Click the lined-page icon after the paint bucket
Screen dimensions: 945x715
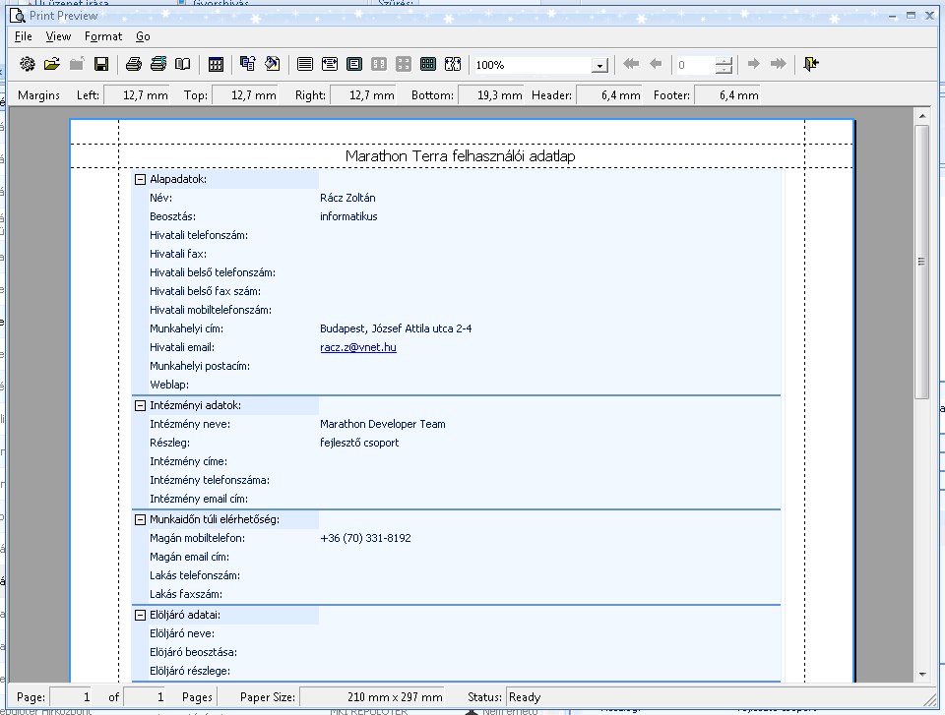305,64
